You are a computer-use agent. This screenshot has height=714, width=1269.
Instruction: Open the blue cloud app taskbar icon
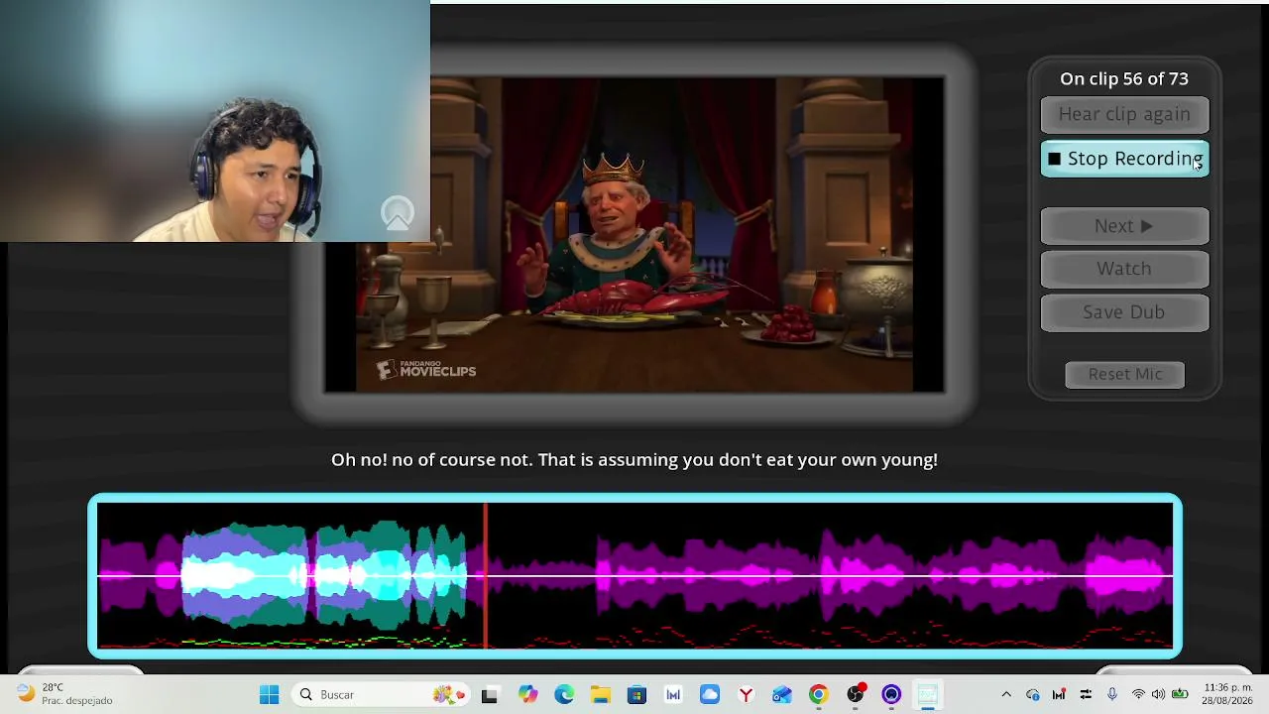(709, 695)
